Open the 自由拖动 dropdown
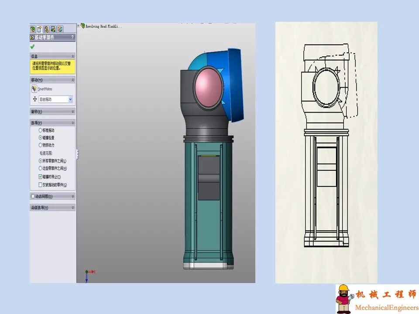 coord(70,99)
